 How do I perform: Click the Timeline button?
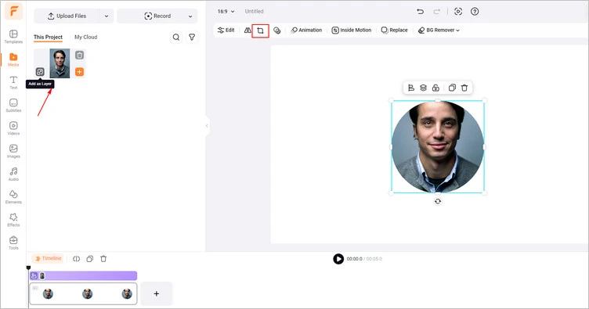click(48, 258)
